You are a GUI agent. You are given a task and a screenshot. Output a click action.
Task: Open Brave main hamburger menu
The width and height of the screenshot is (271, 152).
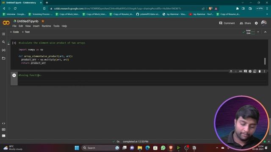click(x=267, y=8)
